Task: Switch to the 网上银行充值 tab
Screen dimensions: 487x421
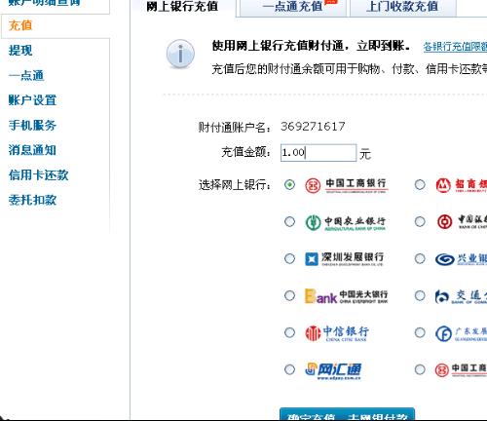Action: coord(182,7)
